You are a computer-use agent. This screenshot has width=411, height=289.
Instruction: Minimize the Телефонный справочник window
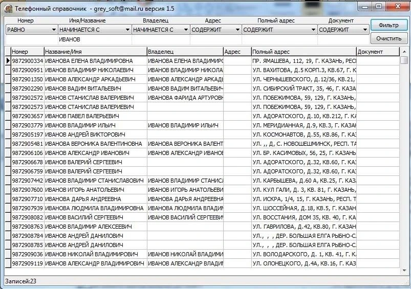(364, 6)
